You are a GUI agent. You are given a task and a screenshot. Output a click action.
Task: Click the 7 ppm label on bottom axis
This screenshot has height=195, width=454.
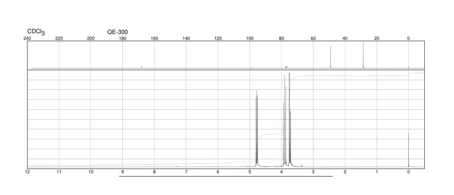point(186,172)
